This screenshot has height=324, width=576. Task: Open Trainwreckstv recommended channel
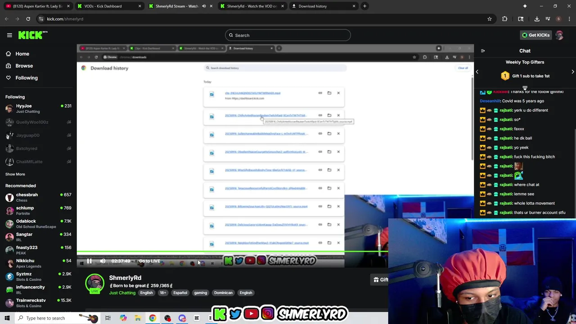[38, 303]
